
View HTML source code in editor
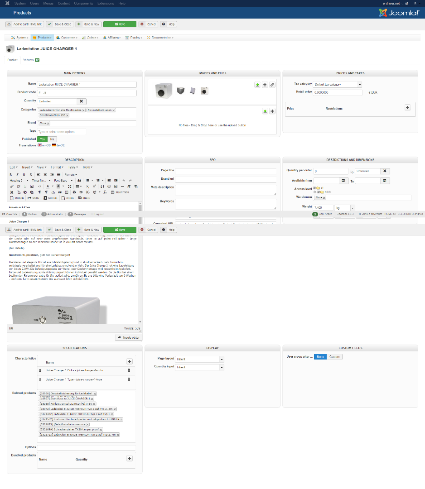point(39,187)
